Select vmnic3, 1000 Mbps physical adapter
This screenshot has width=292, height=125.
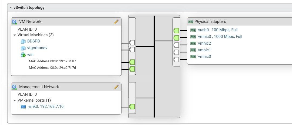[220, 37]
